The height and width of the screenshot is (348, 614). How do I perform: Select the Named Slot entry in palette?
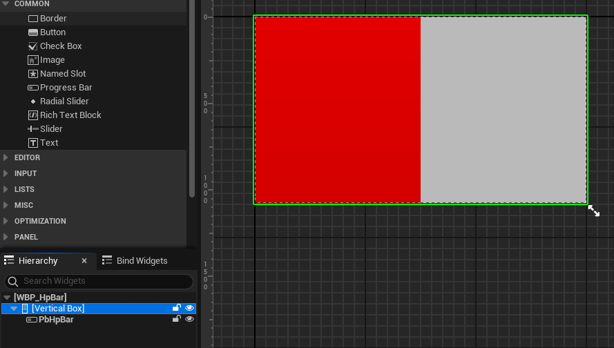(93, 74)
